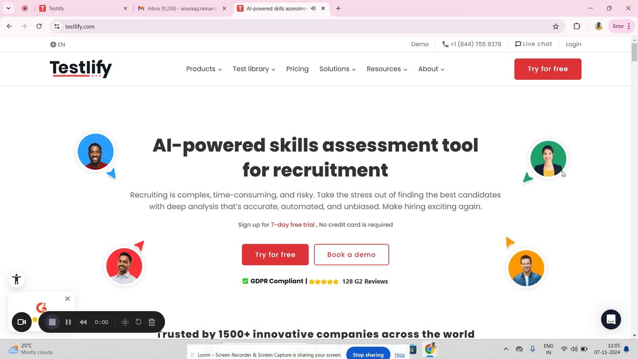Image resolution: width=638 pixels, height=359 pixels.
Task: Call the +1 (844) 755 8378 number
Action: coord(472,44)
